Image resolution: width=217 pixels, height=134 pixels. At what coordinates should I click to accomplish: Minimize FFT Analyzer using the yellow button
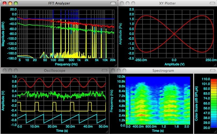(x=10, y=3)
